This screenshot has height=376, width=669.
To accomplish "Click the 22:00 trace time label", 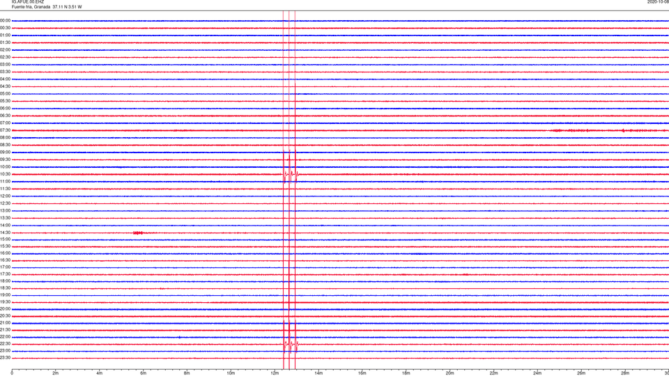I will (5, 337).
